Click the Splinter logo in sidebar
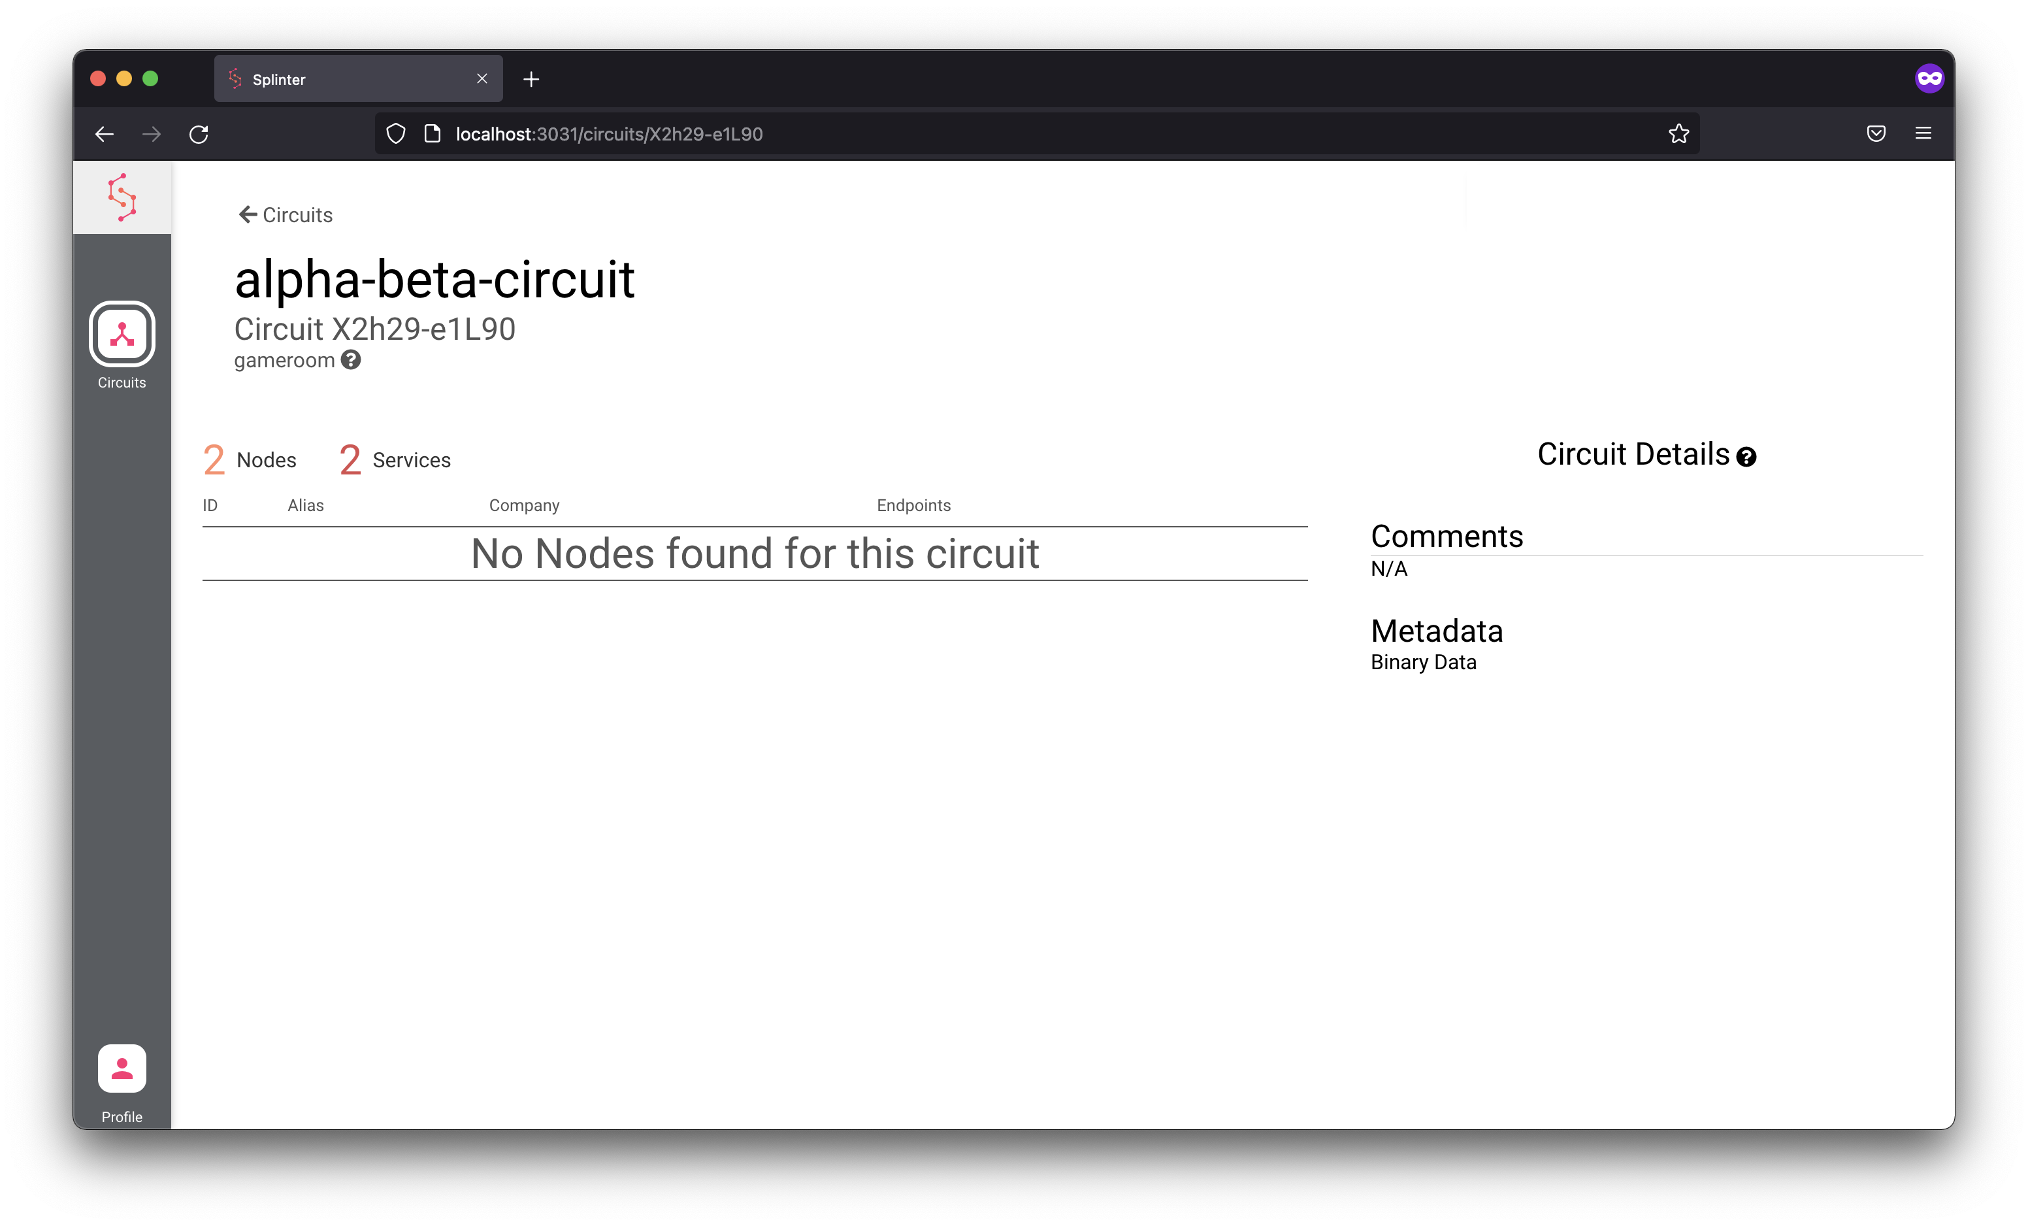 (122, 197)
